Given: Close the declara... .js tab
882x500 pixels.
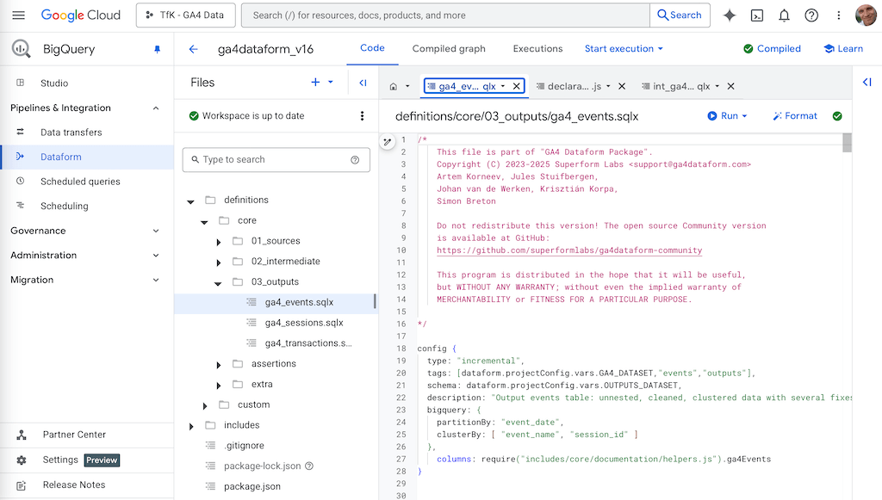Looking at the screenshot, I should point(622,86).
